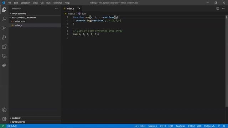Click the remote window status icon

point(3,126)
